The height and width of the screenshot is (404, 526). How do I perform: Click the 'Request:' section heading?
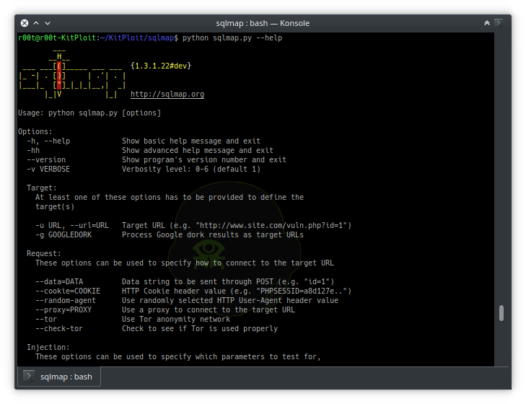[x=44, y=254]
